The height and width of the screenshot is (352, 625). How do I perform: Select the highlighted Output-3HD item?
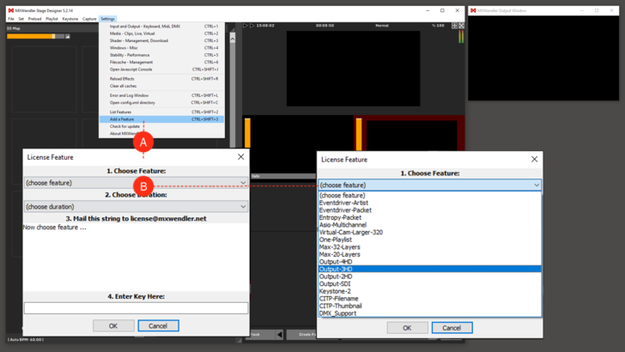click(429, 269)
